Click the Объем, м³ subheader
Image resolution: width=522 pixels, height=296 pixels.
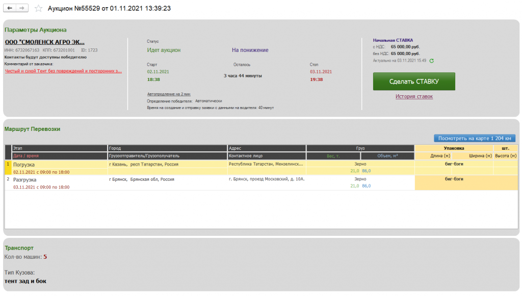tap(387, 156)
